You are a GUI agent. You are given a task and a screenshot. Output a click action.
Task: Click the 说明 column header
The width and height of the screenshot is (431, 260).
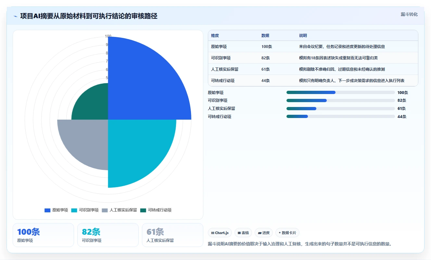point(303,36)
